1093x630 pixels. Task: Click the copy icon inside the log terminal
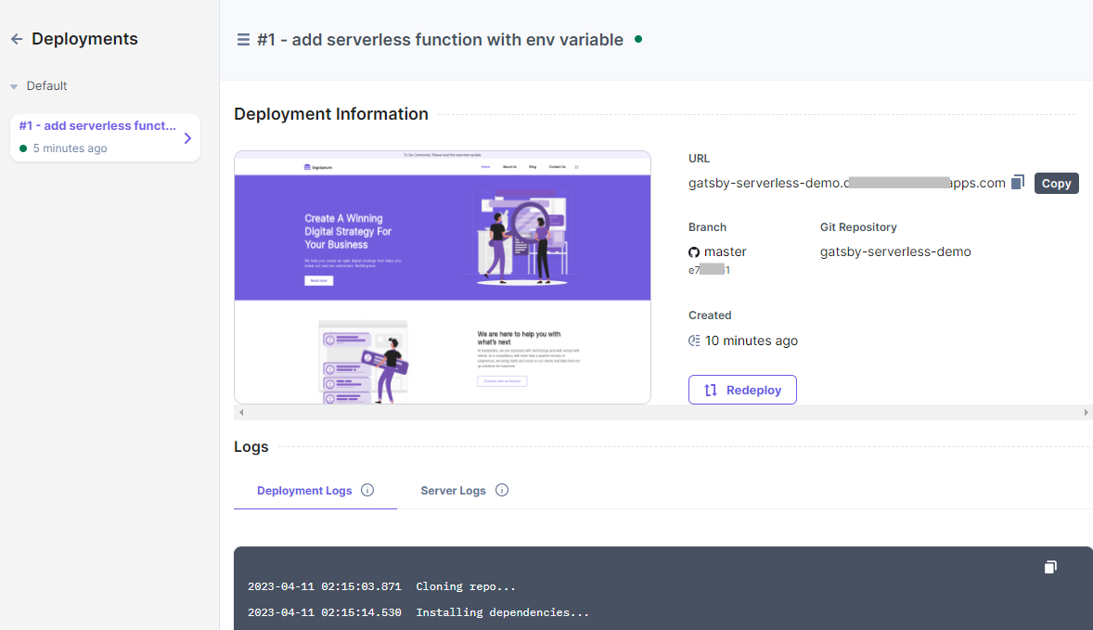click(x=1049, y=566)
